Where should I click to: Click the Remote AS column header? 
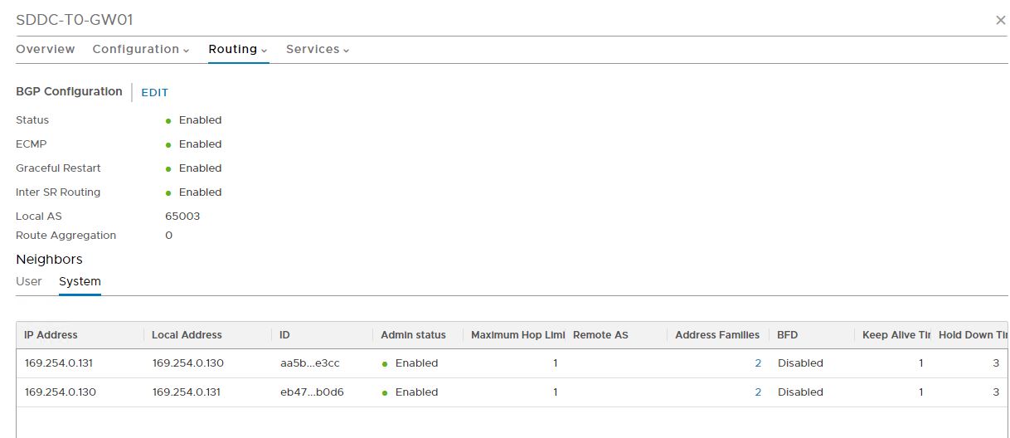pyautogui.click(x=600, y=335)
